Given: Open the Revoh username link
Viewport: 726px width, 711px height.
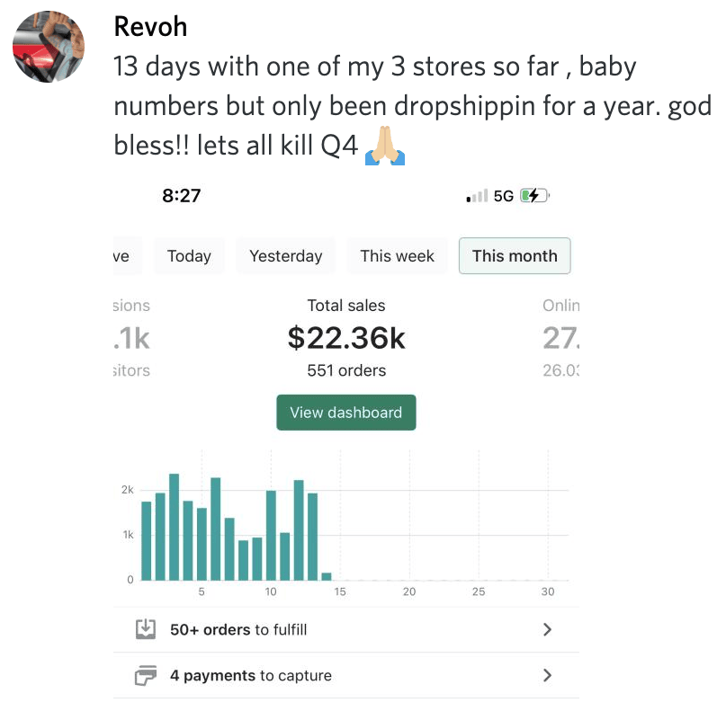Looking at the screenshot, I should click(150, 27).
